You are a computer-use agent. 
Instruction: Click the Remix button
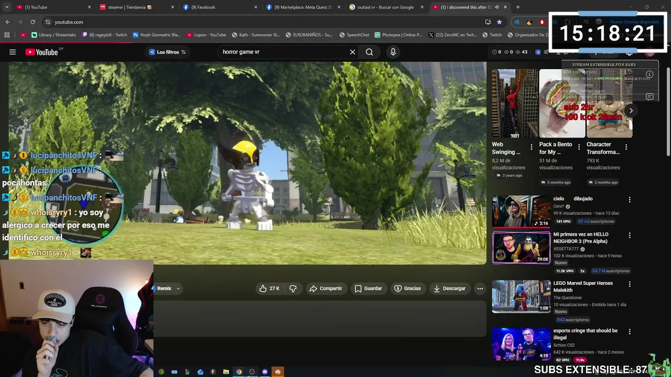tap(164, 289)
